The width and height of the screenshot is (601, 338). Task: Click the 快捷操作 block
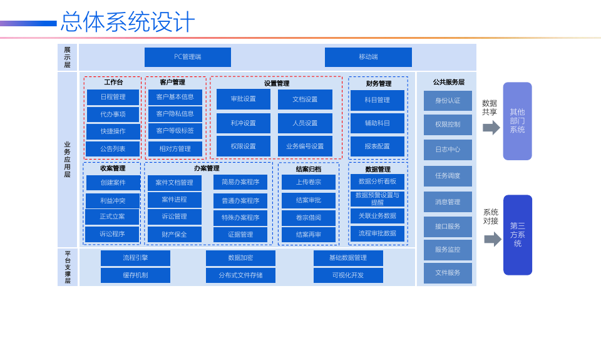113,131
